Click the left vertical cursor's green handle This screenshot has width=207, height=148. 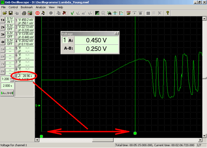tap(41, 136)
